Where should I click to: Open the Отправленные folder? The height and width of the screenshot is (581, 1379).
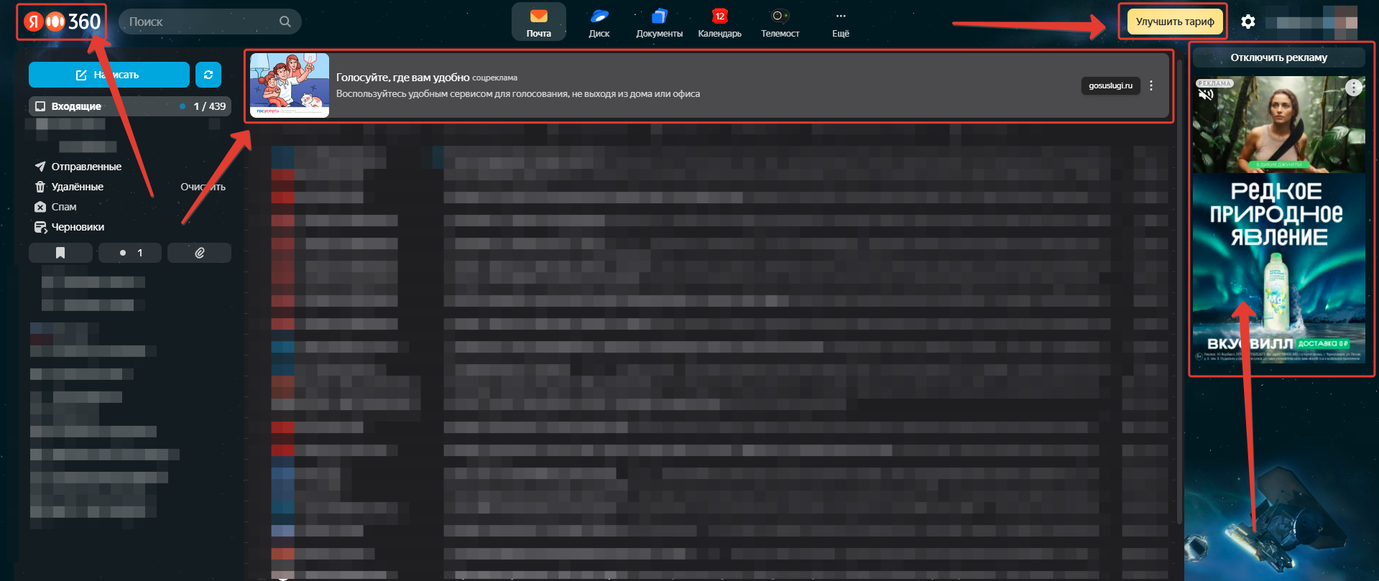(x=86, y=167)
